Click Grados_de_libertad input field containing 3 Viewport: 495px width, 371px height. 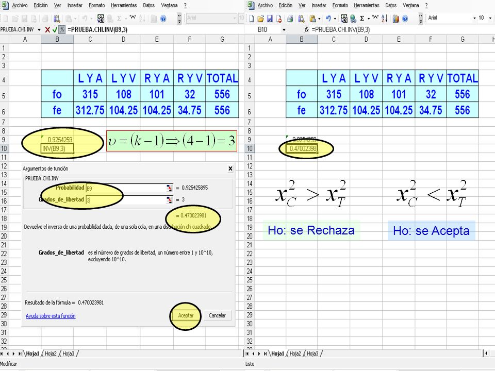(x=126, y=200)
